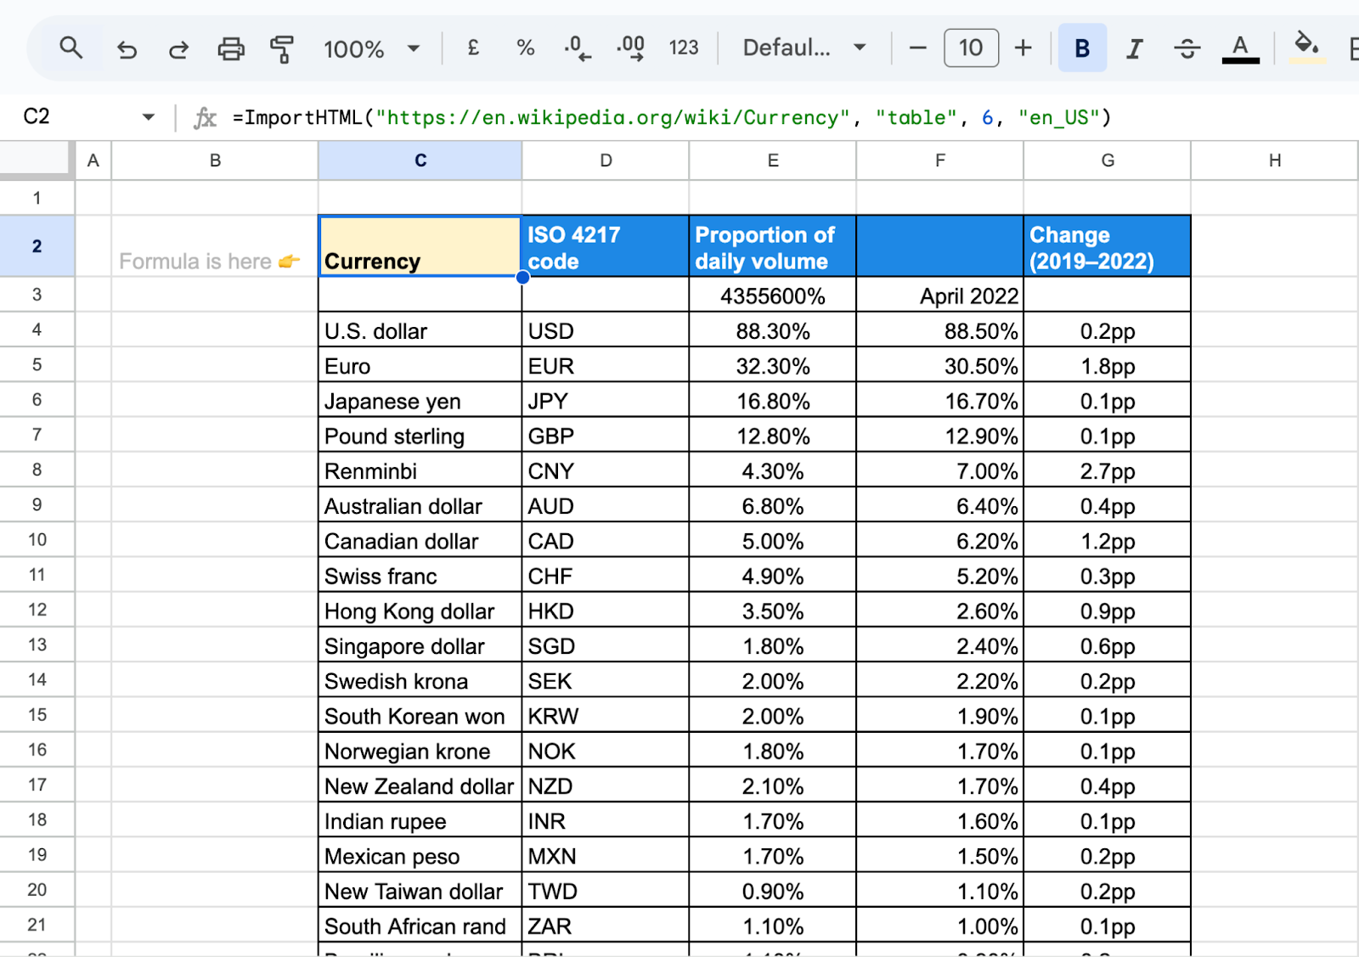
Task: Decrease the font size with minus
Action: 917,48
